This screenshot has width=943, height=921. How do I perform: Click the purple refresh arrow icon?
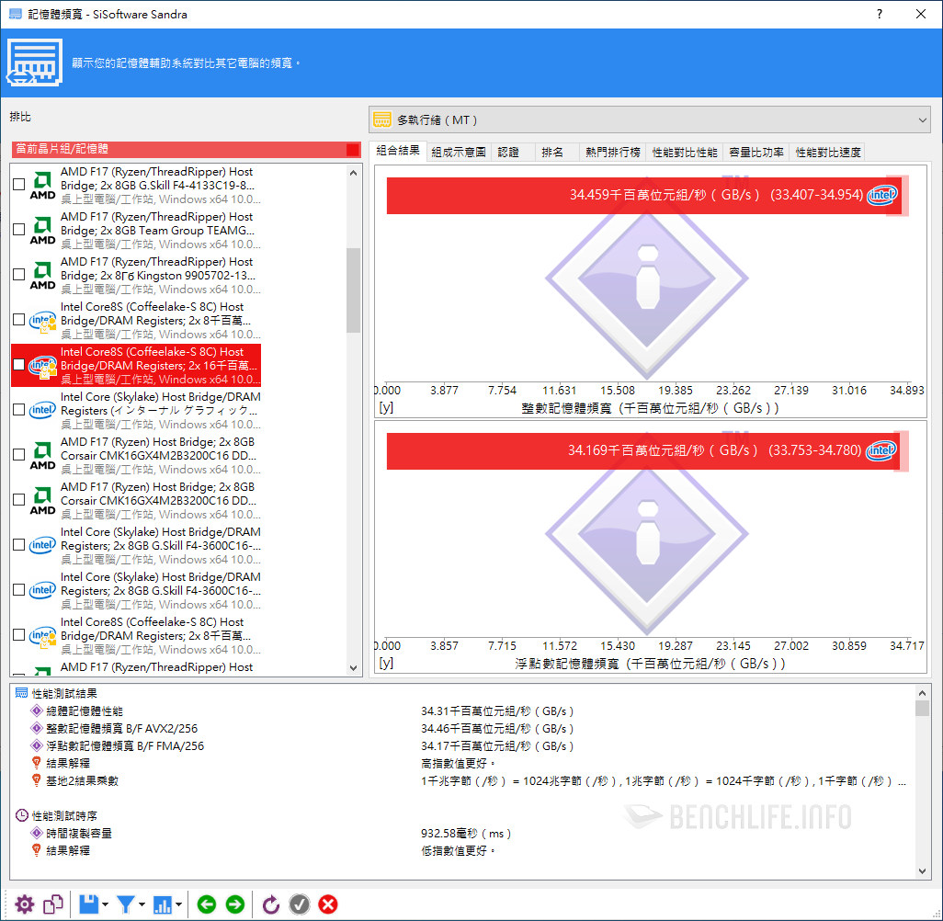pos(271,904)
